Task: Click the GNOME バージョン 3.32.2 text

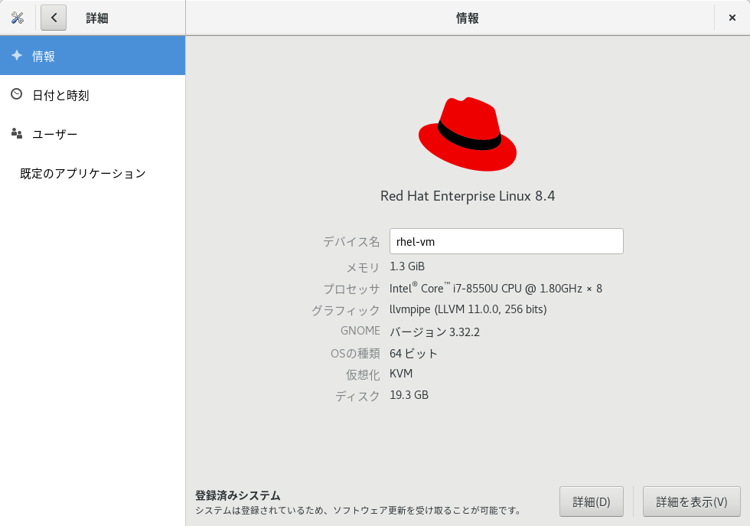Action: [435, 332]
